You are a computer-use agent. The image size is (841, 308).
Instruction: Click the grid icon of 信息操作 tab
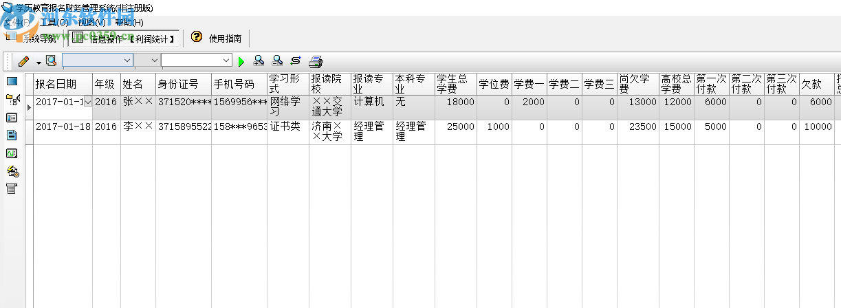(78, 38)
